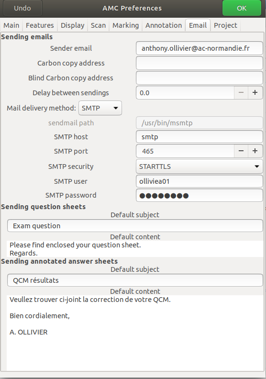Open the Marking preferences tab
Viewport: 266px width, 379px height.
pyautogui.click(x=126, y=25)
